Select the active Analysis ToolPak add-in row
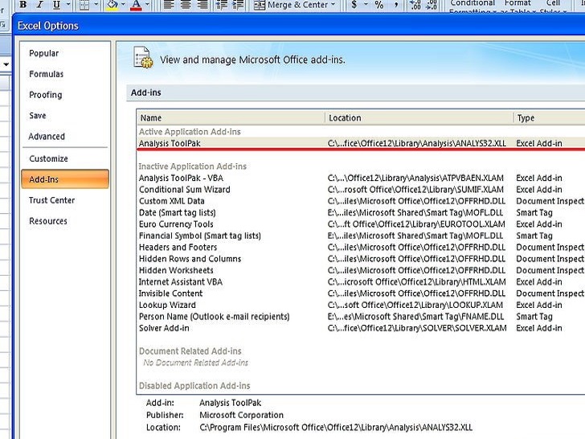Viewport: 585px width, 439px height. pyautogui.click(x=361, y=143)
